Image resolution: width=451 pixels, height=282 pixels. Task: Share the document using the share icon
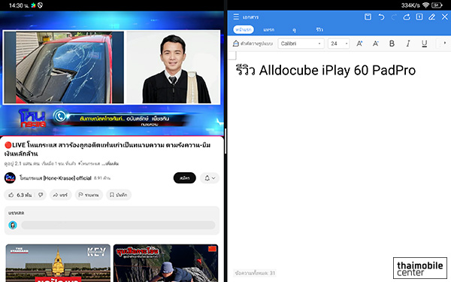(407, 17)
